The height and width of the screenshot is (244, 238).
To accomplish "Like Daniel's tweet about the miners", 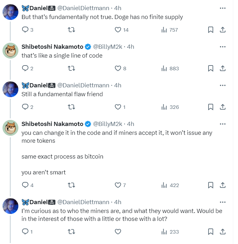I will tap(118, 232).
